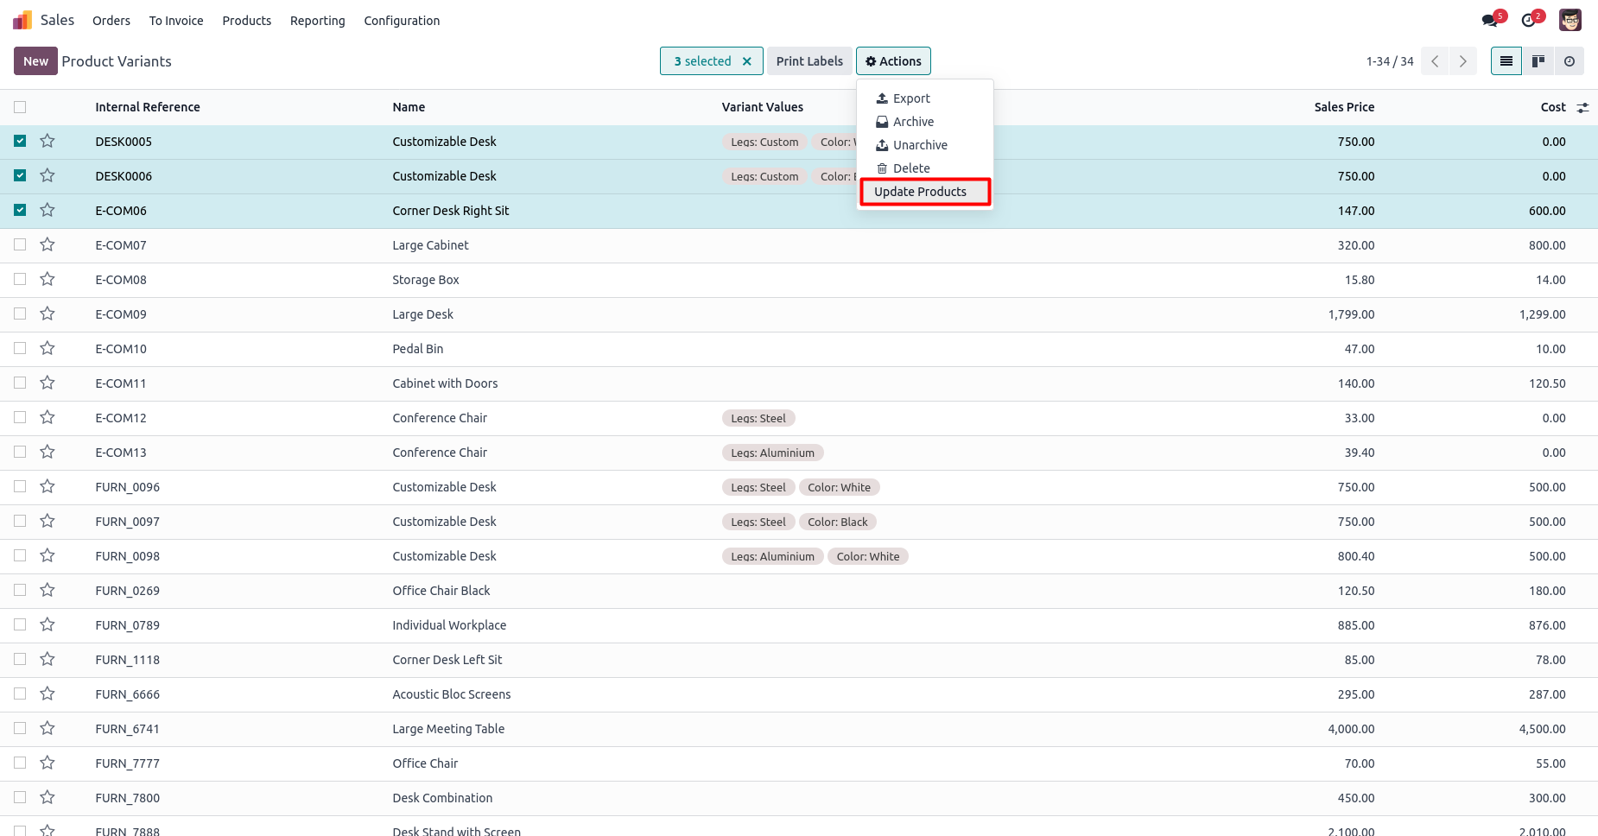Toggle the select-all header checkbox
This screenshot has width=1598, height=836.
(x=20, y=107)
